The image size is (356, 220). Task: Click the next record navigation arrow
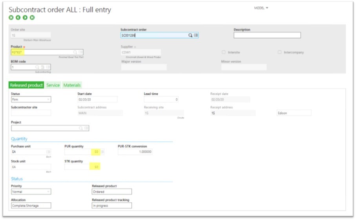pyautogui.click(x=25, y=17)
